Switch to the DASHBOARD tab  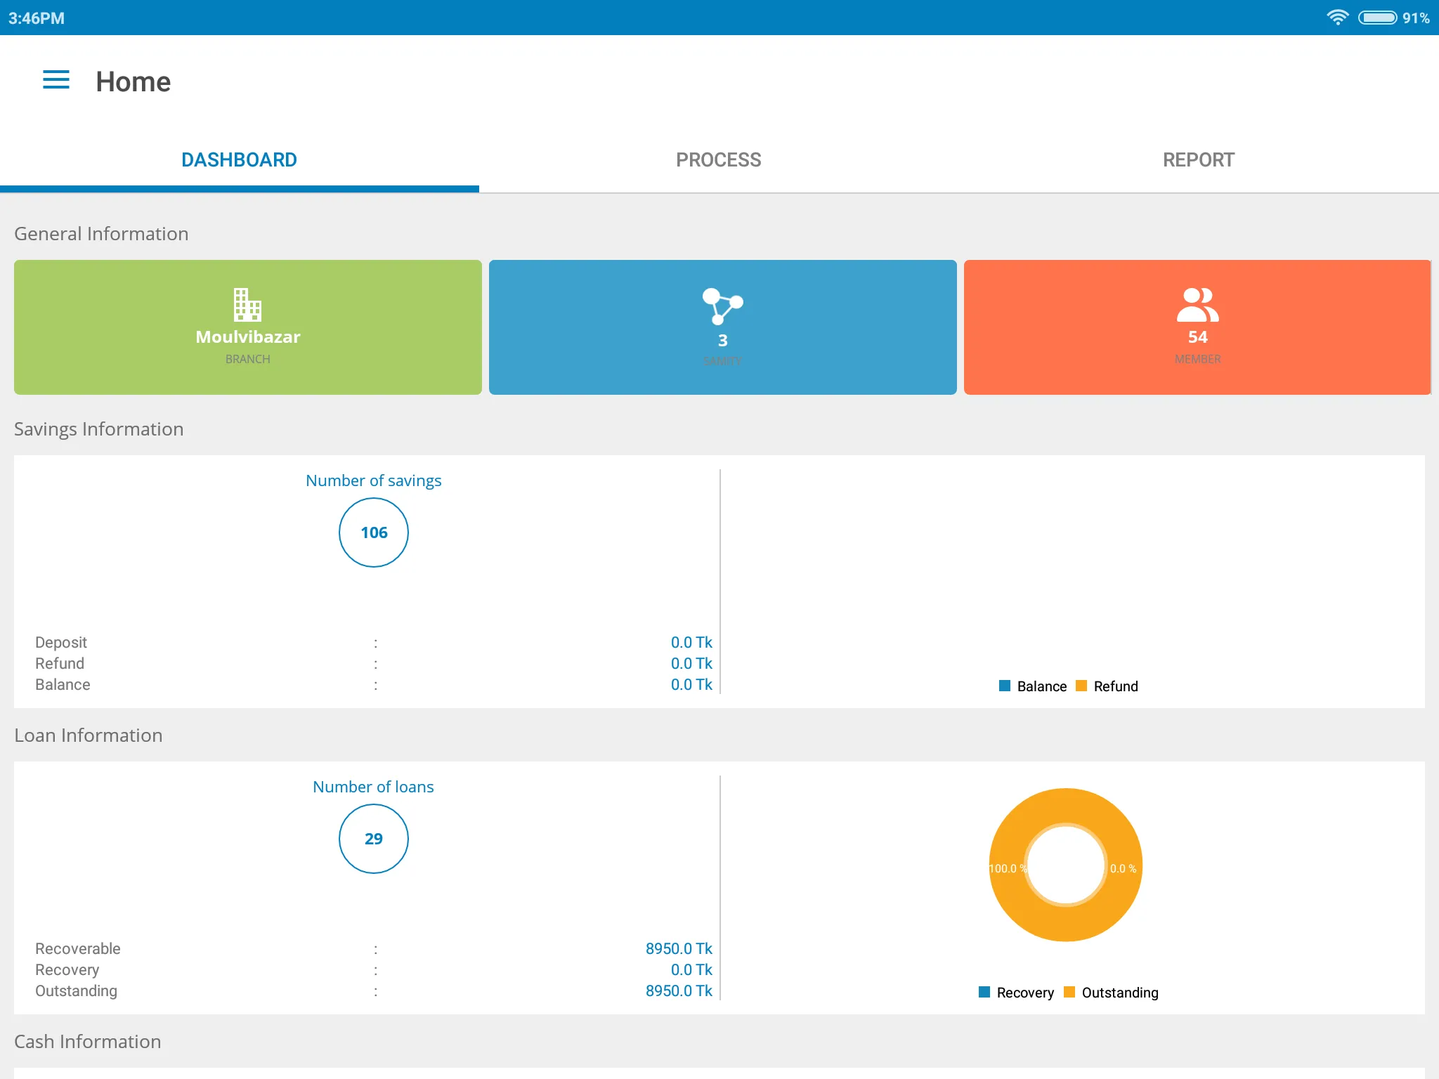(240, 160)
